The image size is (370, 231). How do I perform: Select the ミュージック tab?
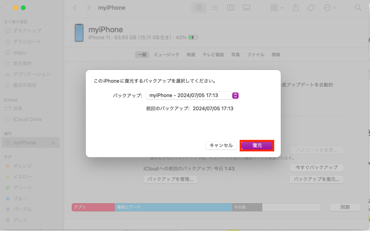[x=166, y=55]
